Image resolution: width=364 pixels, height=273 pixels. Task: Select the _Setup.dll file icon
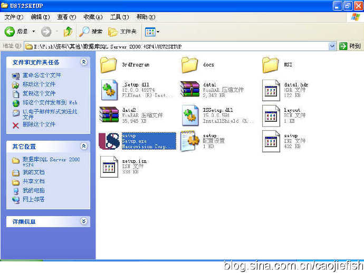(109, 90)
